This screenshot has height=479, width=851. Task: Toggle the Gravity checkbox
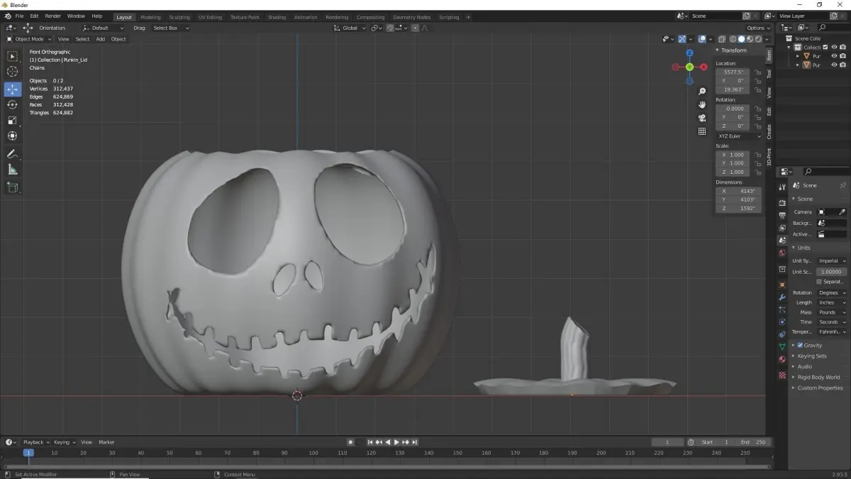pos(801,345)
